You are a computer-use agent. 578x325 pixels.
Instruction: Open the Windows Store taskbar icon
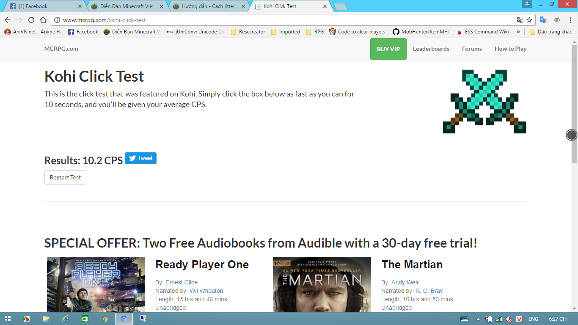[x=85, y=319]
